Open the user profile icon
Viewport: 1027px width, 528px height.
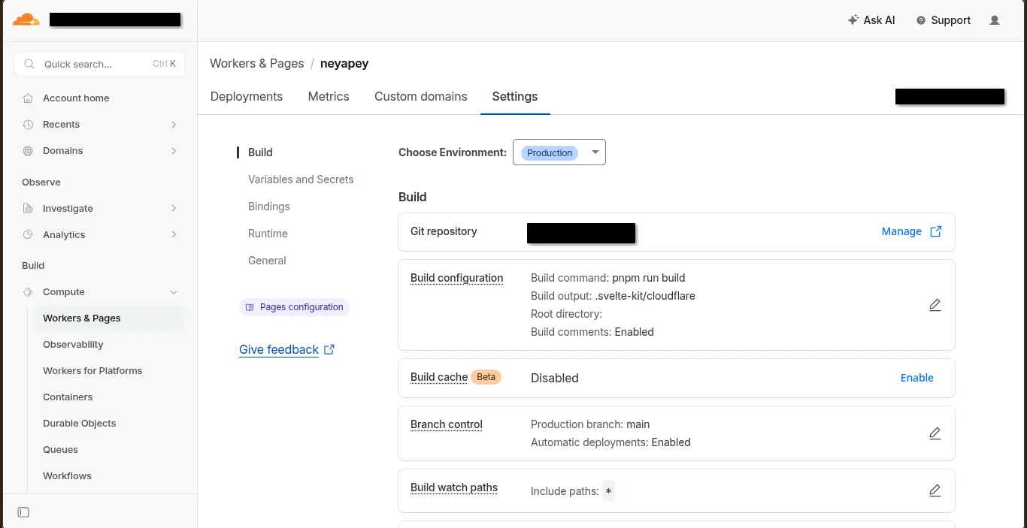(x=995, y=20)
